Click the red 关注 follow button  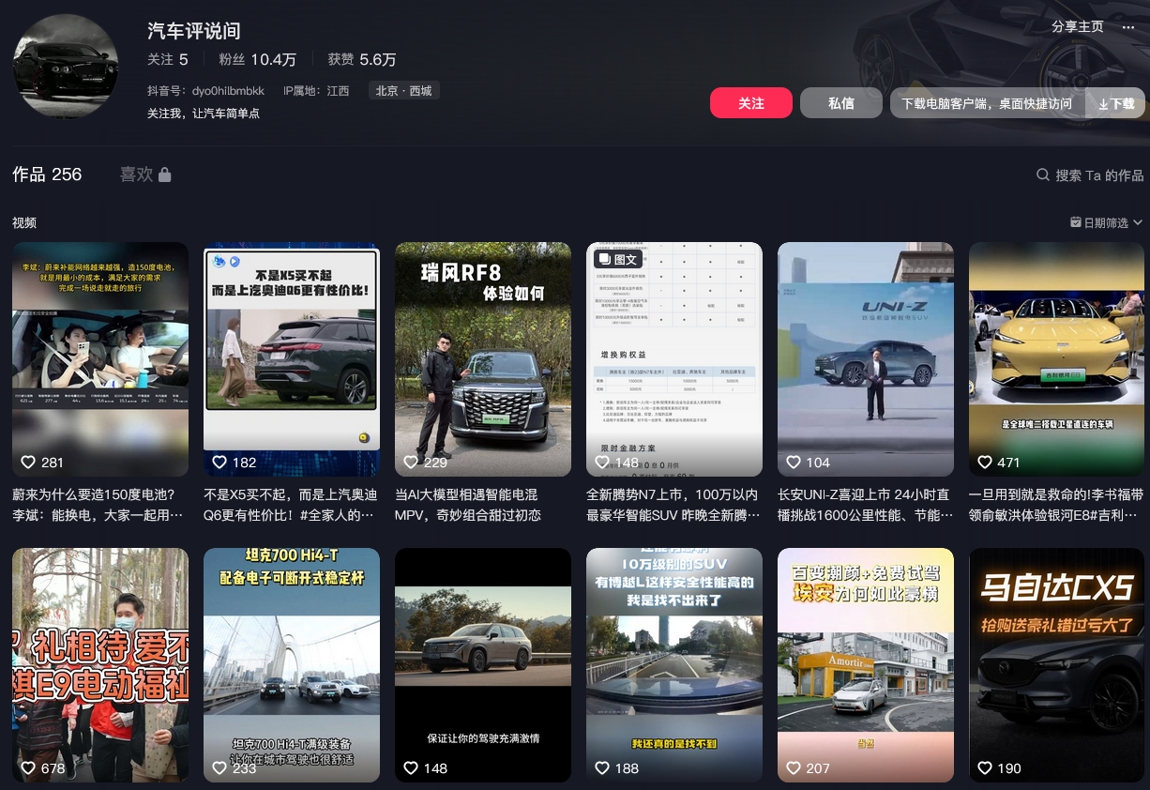click(x=751, y=103)
